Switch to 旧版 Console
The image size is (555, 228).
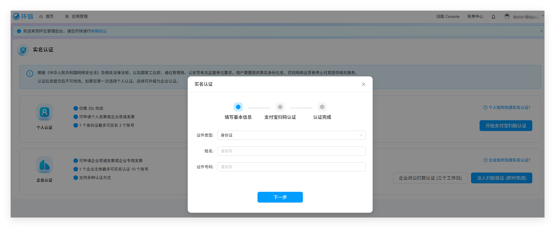pos(448,16)
